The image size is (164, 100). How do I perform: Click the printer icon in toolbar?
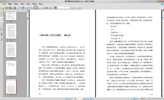pos(15,8)
